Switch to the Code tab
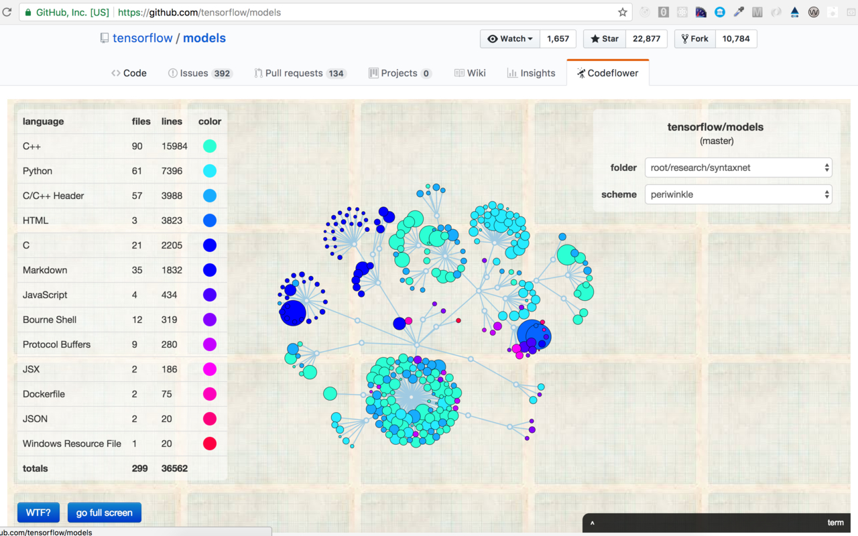The width and height of the screenshot is (858, 536). click(x=129, y=73)
